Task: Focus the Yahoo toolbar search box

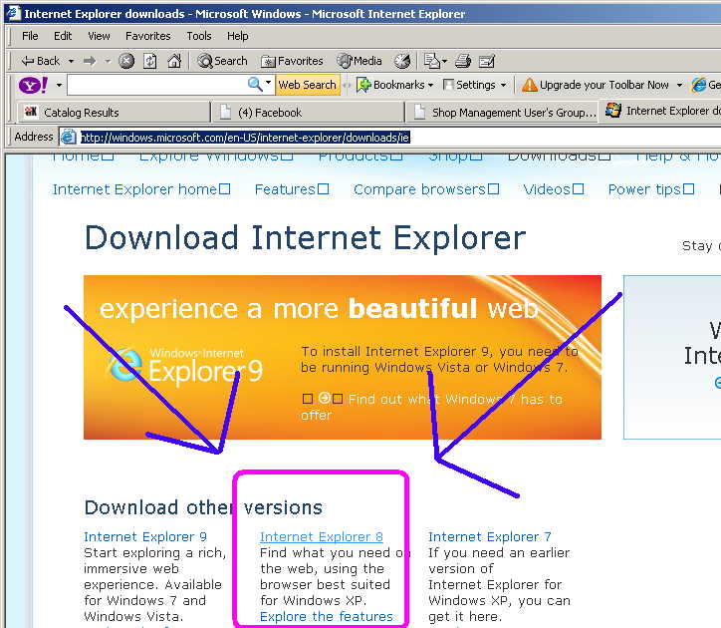Action: (156, 85)
